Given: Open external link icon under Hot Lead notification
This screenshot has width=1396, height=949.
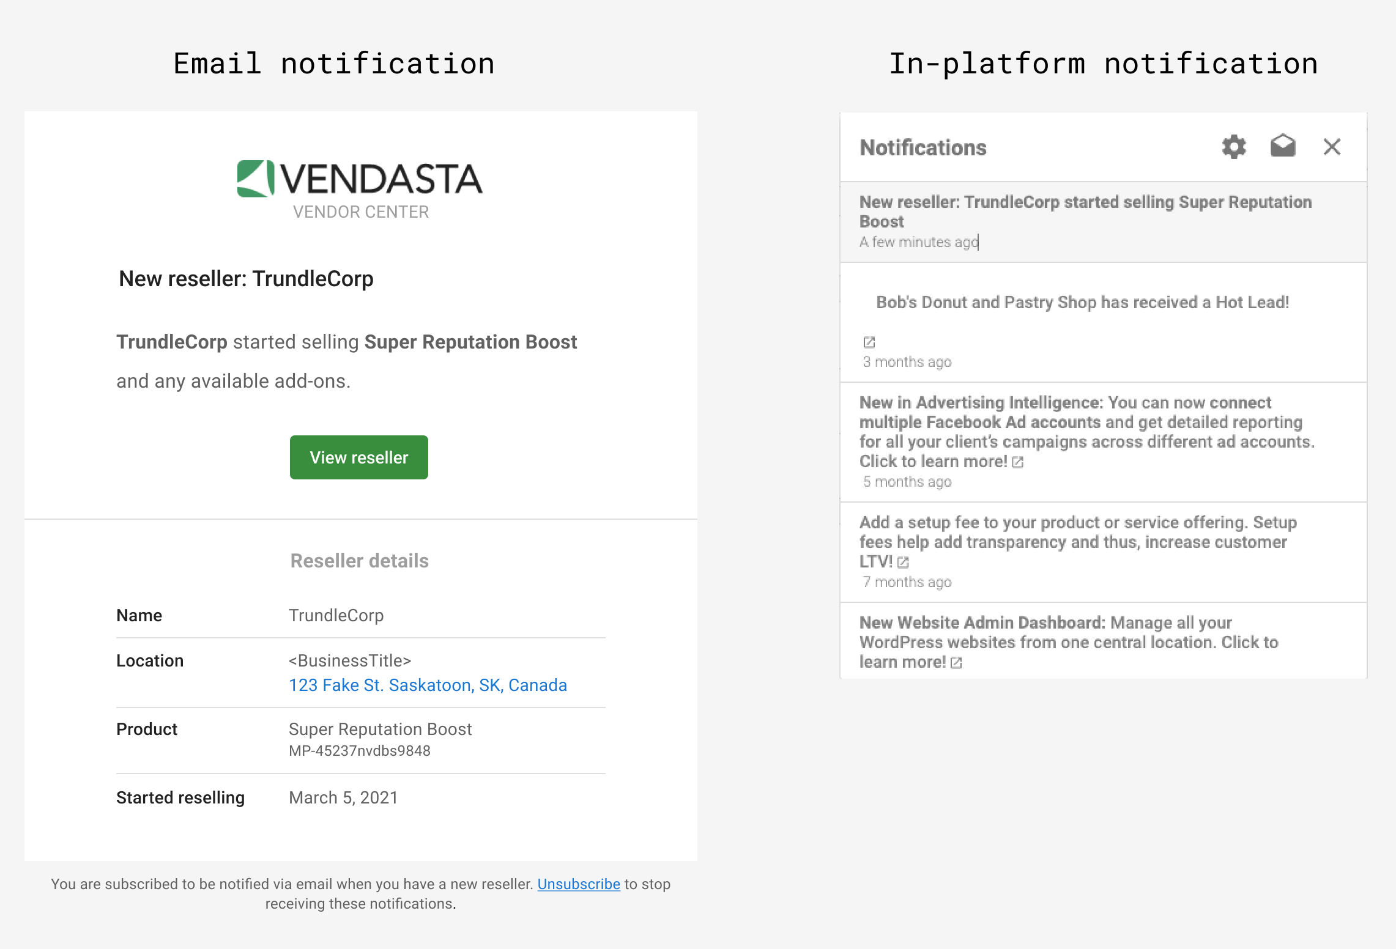Looking at the screenshot, I should click(x=869, y=342).
